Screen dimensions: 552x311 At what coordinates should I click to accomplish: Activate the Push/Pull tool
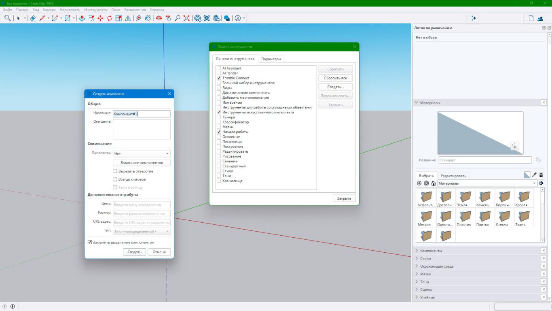click(82, 18)
